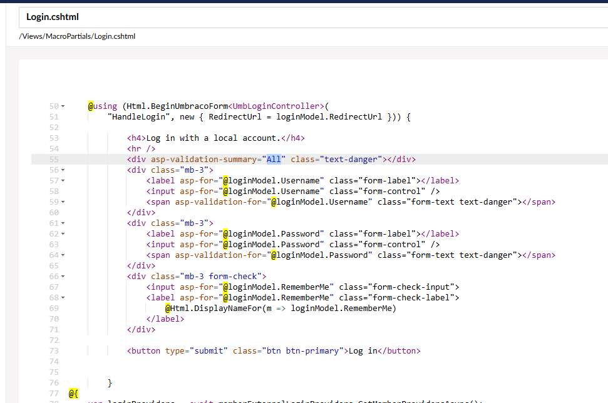Click the highlighted "All" value on line 55
Viewport: 608px width, 403px height.
click(x=274, y=160)
